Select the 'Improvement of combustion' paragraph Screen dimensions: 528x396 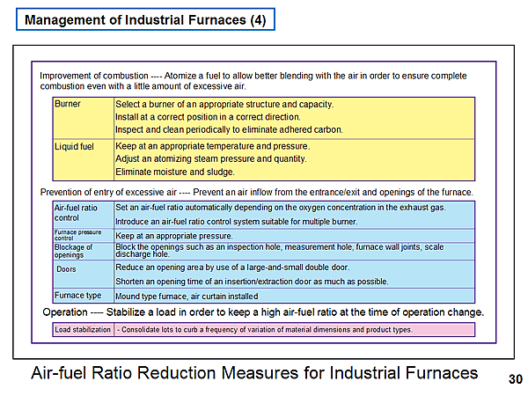click(x=253, y=81)
